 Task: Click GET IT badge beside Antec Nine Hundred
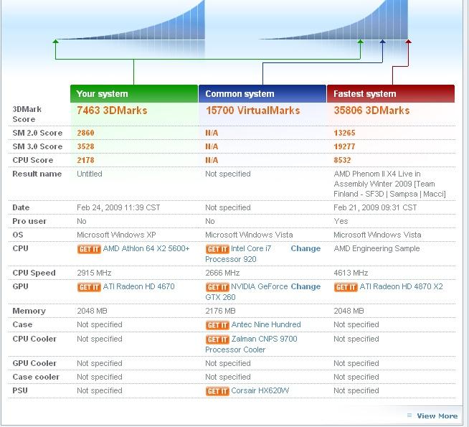(217, 325)
